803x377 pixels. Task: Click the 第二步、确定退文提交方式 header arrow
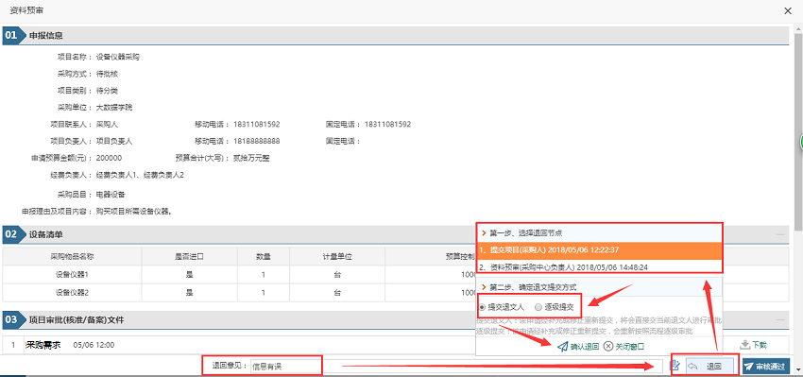484,287
